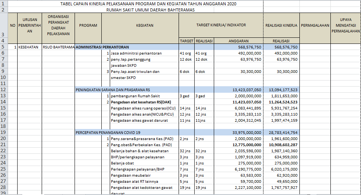
Task: Click row 19 header number
Action: tap(3, 132)
